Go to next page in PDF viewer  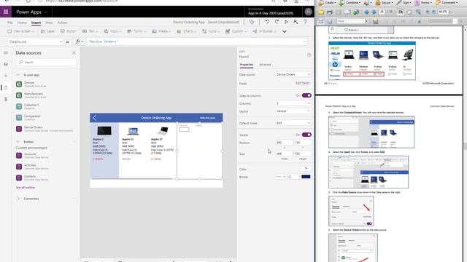[x=374, y=12]
